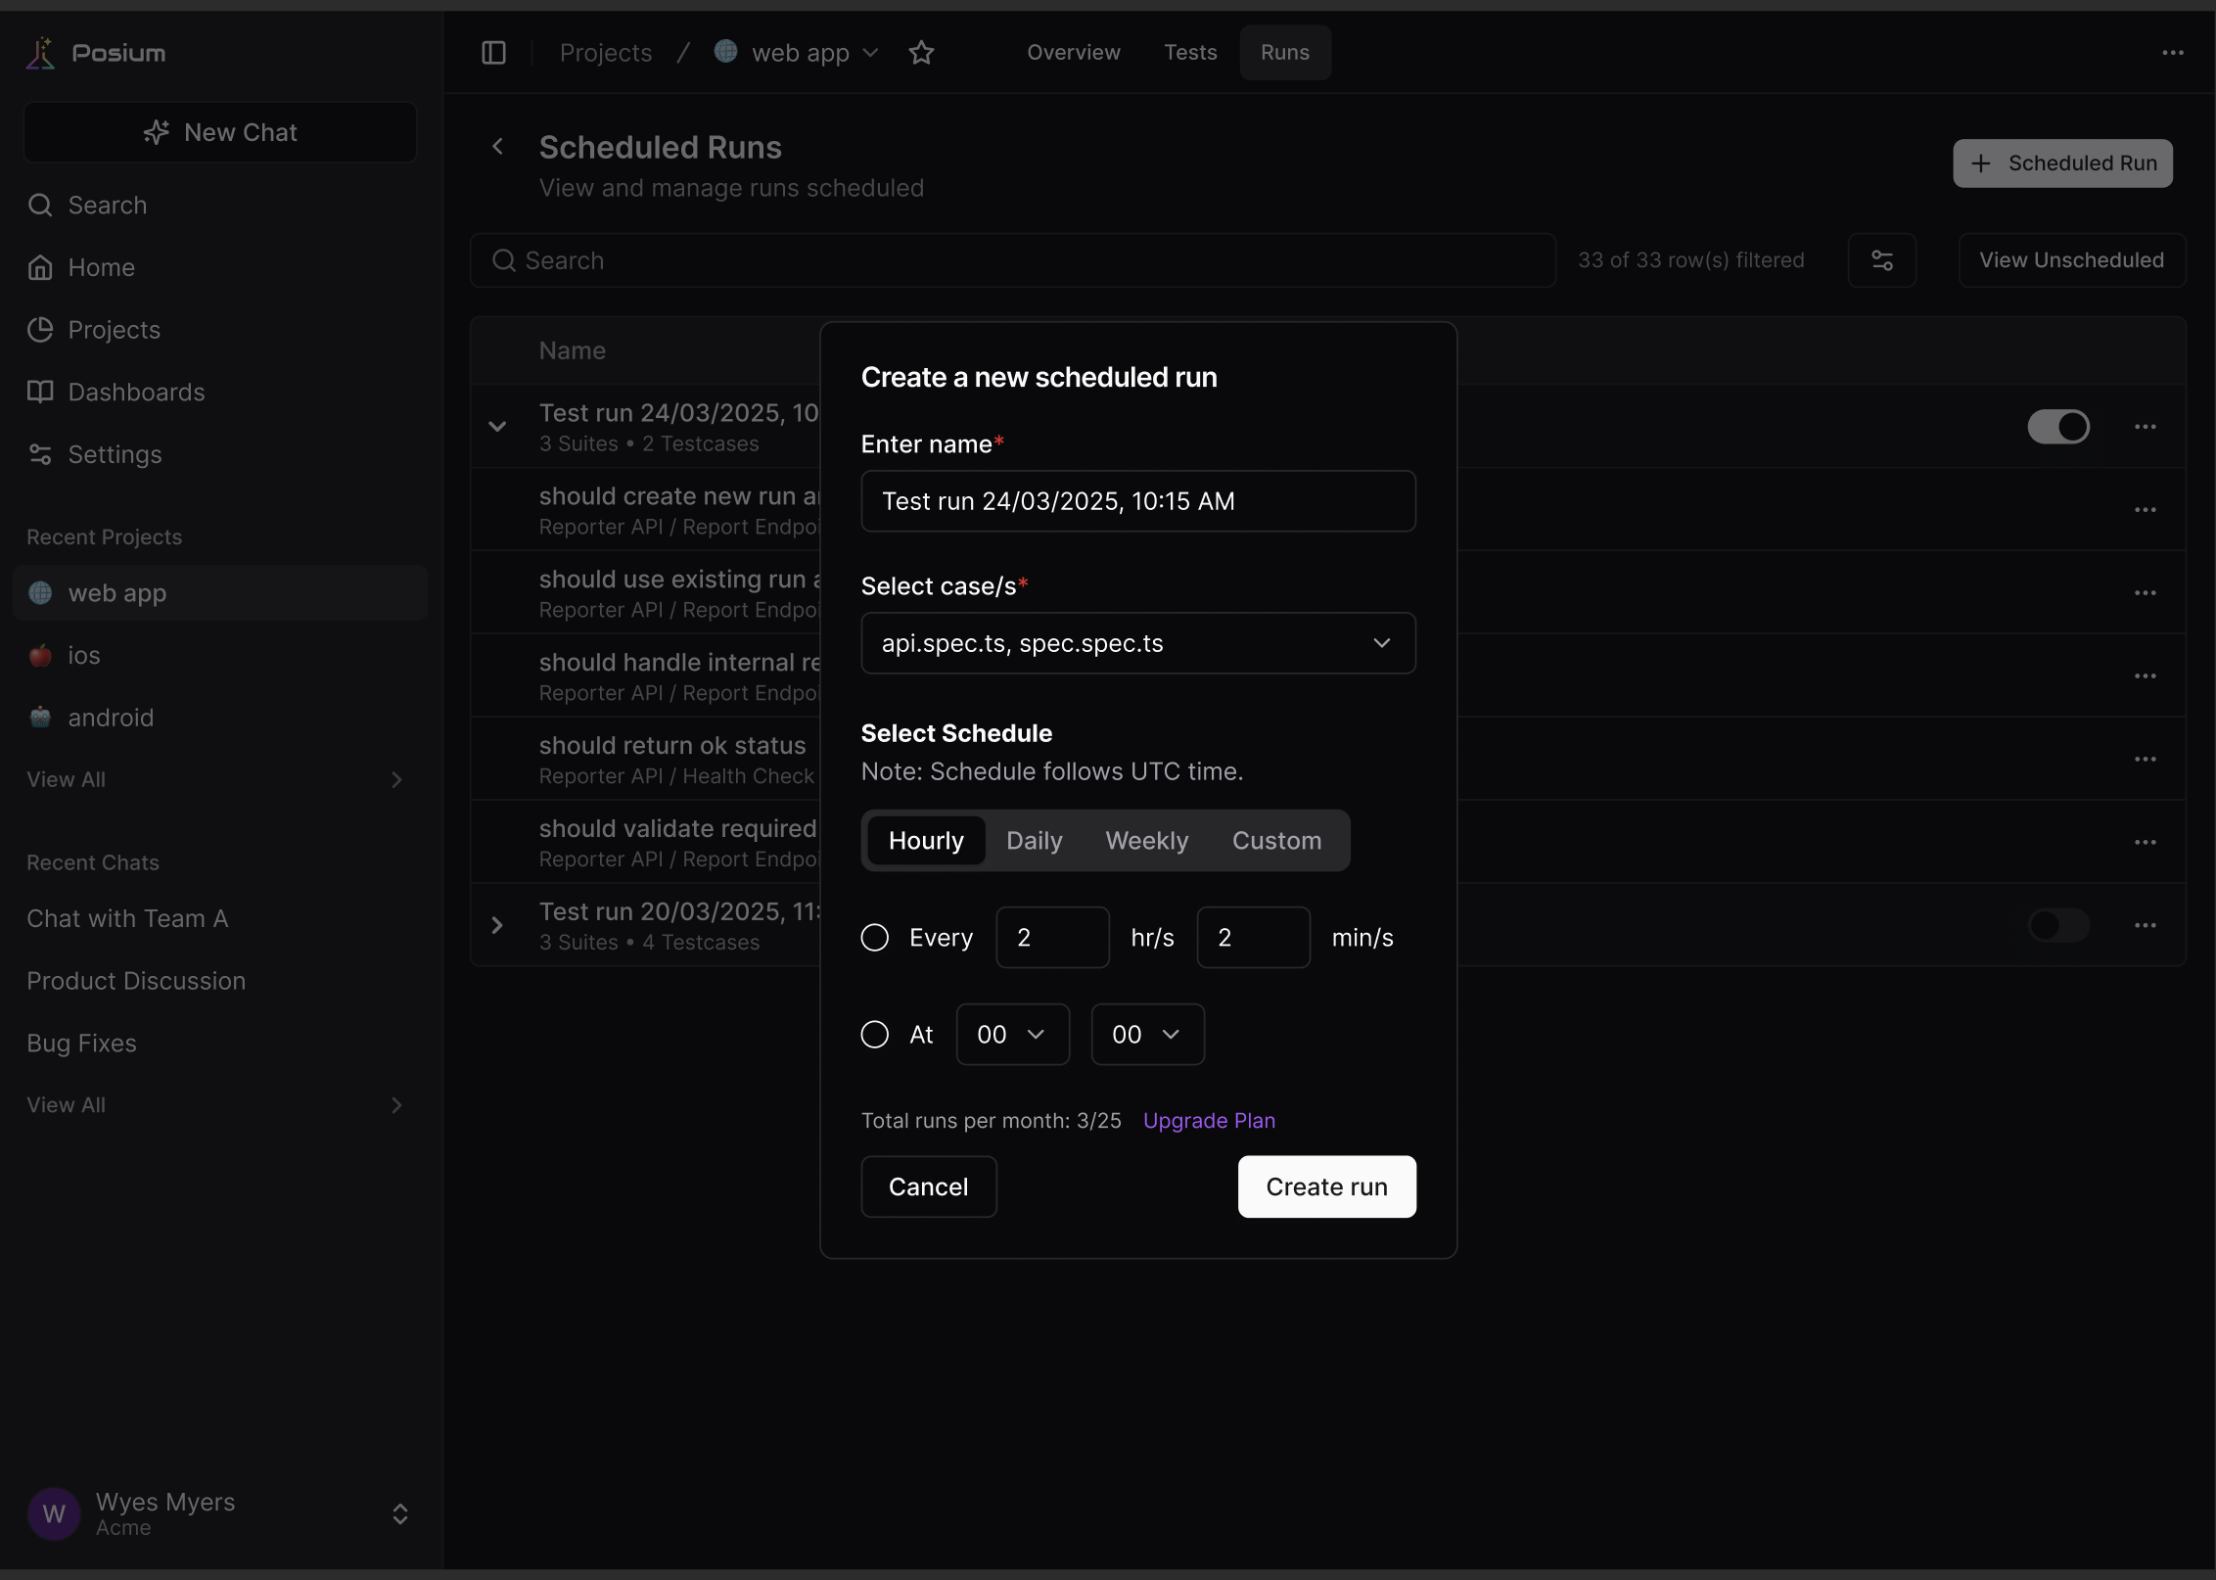The width and height of the screenshot is (2216, 1580).
Task: Disable the Test run 24/03/2025 schedule toggle
Action: (2058, 427)
